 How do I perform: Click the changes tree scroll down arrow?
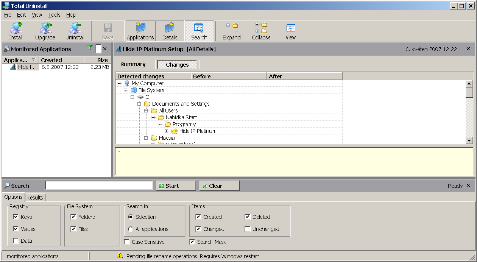tap(469, 140)
